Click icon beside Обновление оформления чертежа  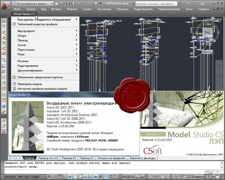(14, 77)
